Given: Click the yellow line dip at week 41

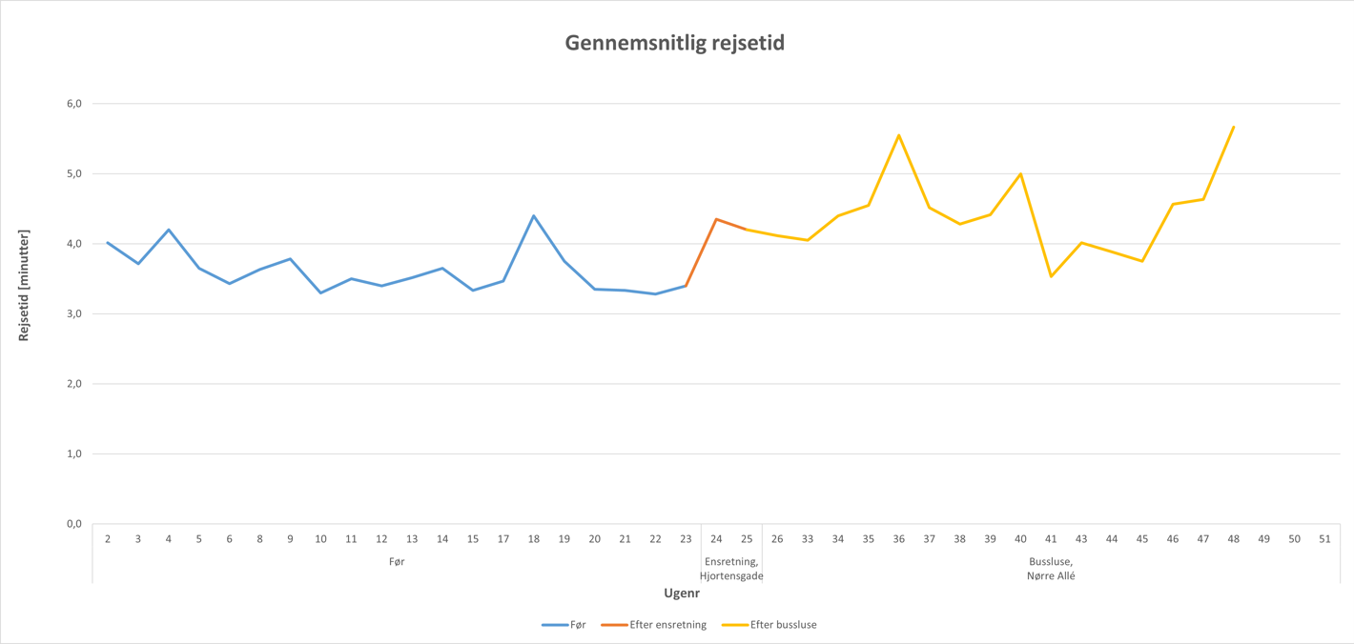Looking at the screenshot, I should [x=1051, y=276].
